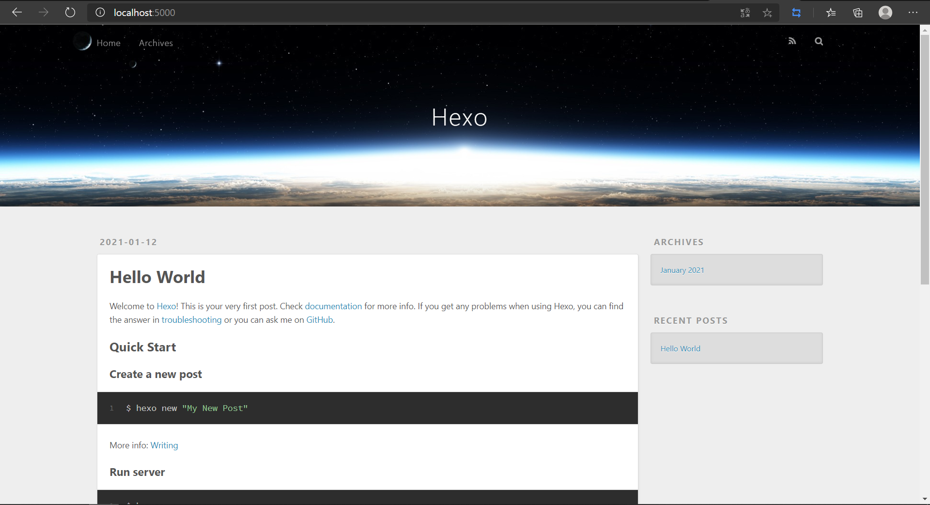The height and width of the screenshot is (505, 930).
Task: Click the vertical scrollbar thumb
Action: coord(925,159)
